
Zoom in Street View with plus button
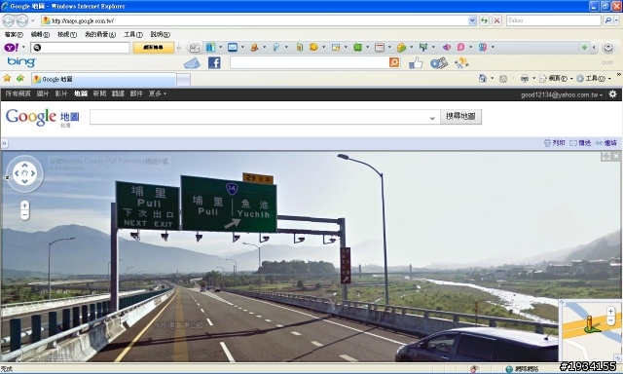(x=24, y=206)
